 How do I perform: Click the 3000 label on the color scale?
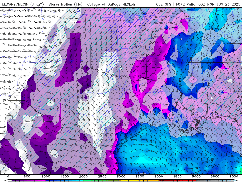[121, 177]
